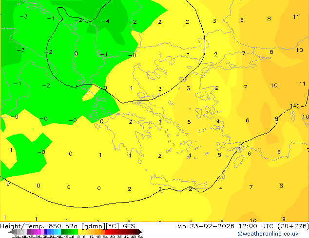Click the cyan swatch in the color legend
The height and width of the screenshot is (238, 309).
[x=59, y=232]
